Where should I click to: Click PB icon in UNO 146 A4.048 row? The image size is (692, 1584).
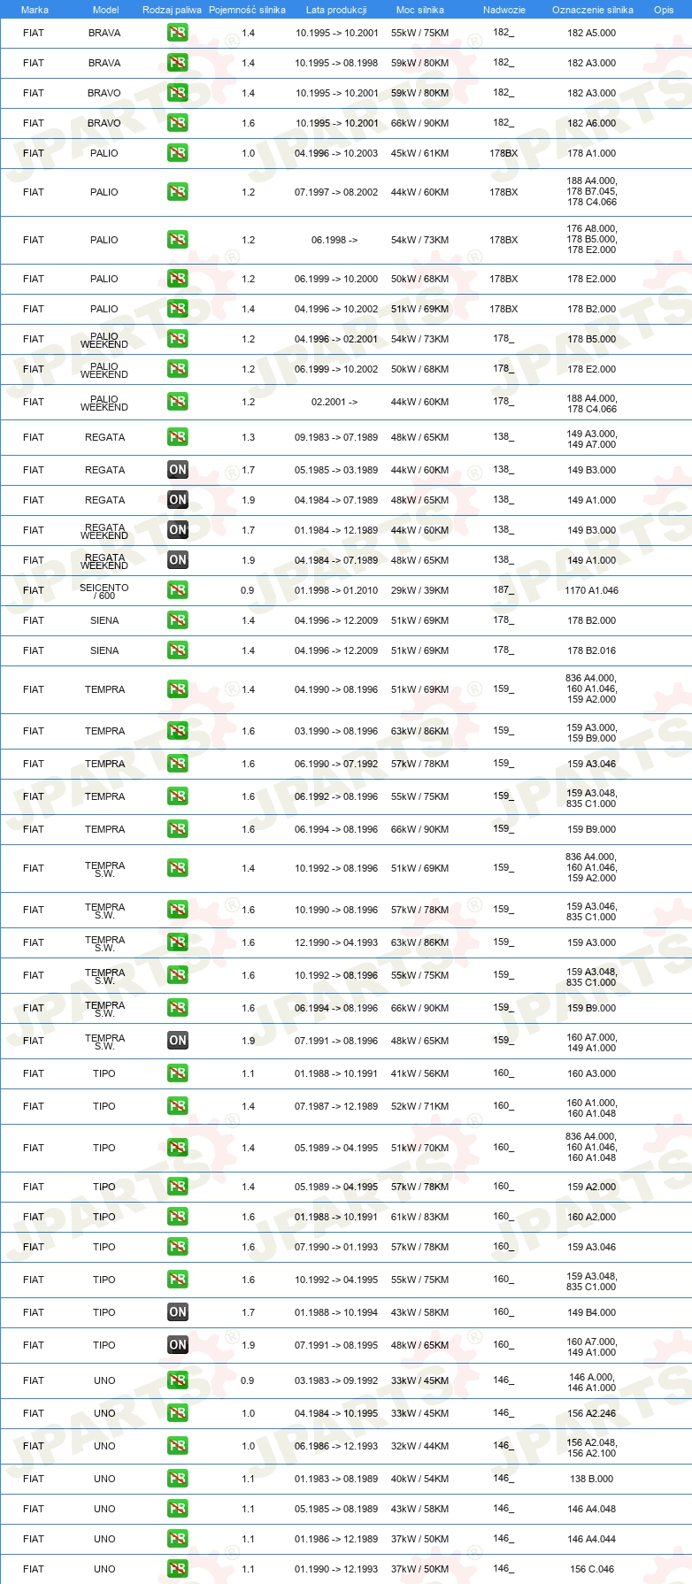[178, 1509]
